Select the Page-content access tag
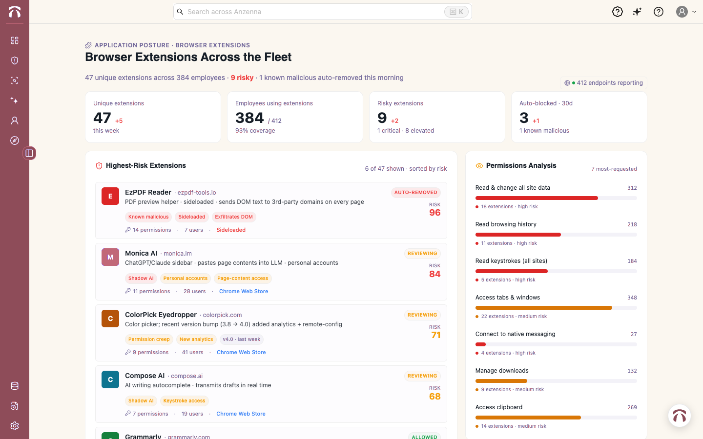 (243, 279)
